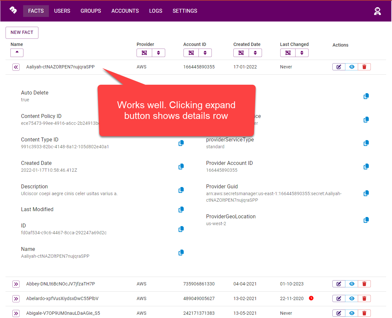The width and height of the screenshot is (392, 318).
Task: Select the Abbey-DNLt6BcNOcJV7jfzaTH7P name cell
Action: 61,284
